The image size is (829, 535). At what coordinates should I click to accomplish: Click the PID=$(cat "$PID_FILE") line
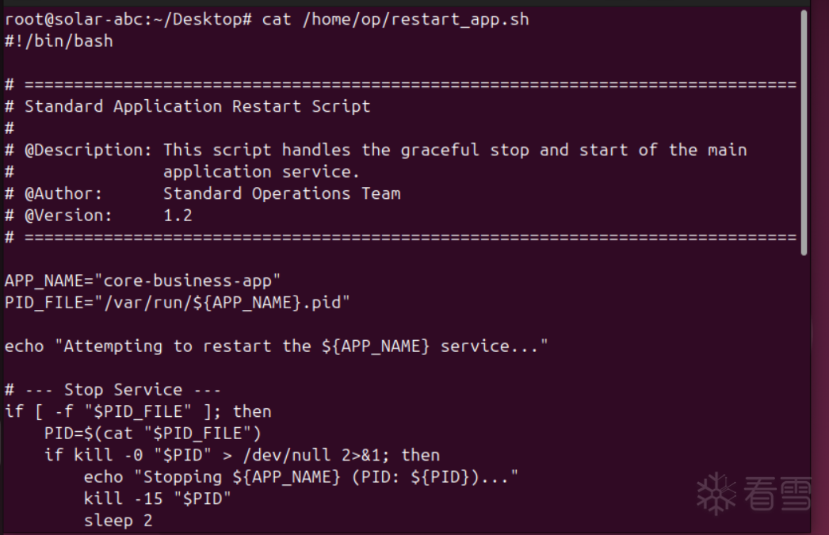(x=153, y=434)
